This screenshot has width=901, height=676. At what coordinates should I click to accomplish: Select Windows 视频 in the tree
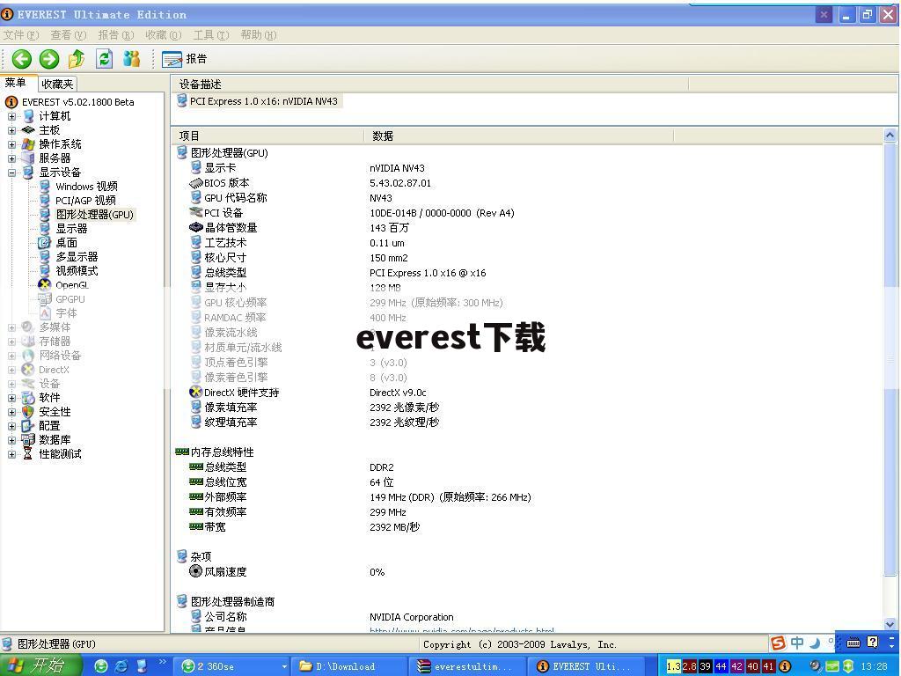[x=86, y=187]
